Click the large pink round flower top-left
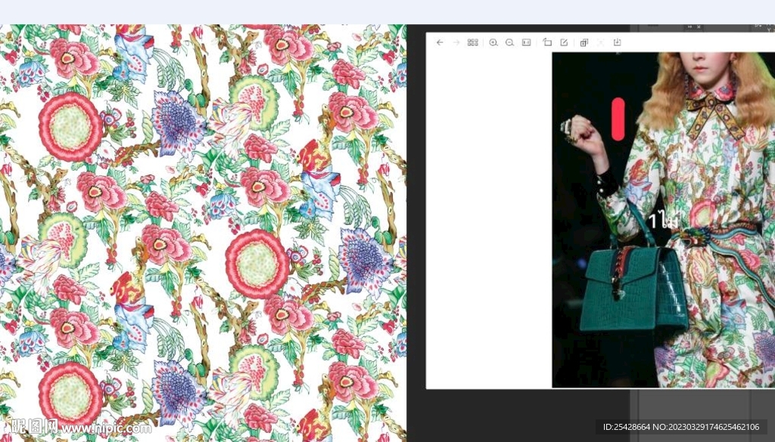 point(70,126)
